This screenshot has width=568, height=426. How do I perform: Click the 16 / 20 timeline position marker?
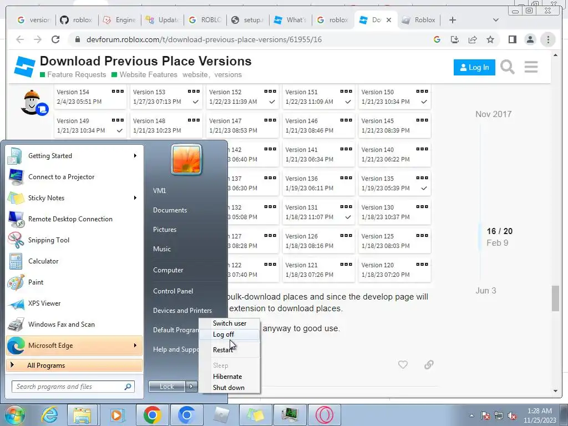[499, 231]
